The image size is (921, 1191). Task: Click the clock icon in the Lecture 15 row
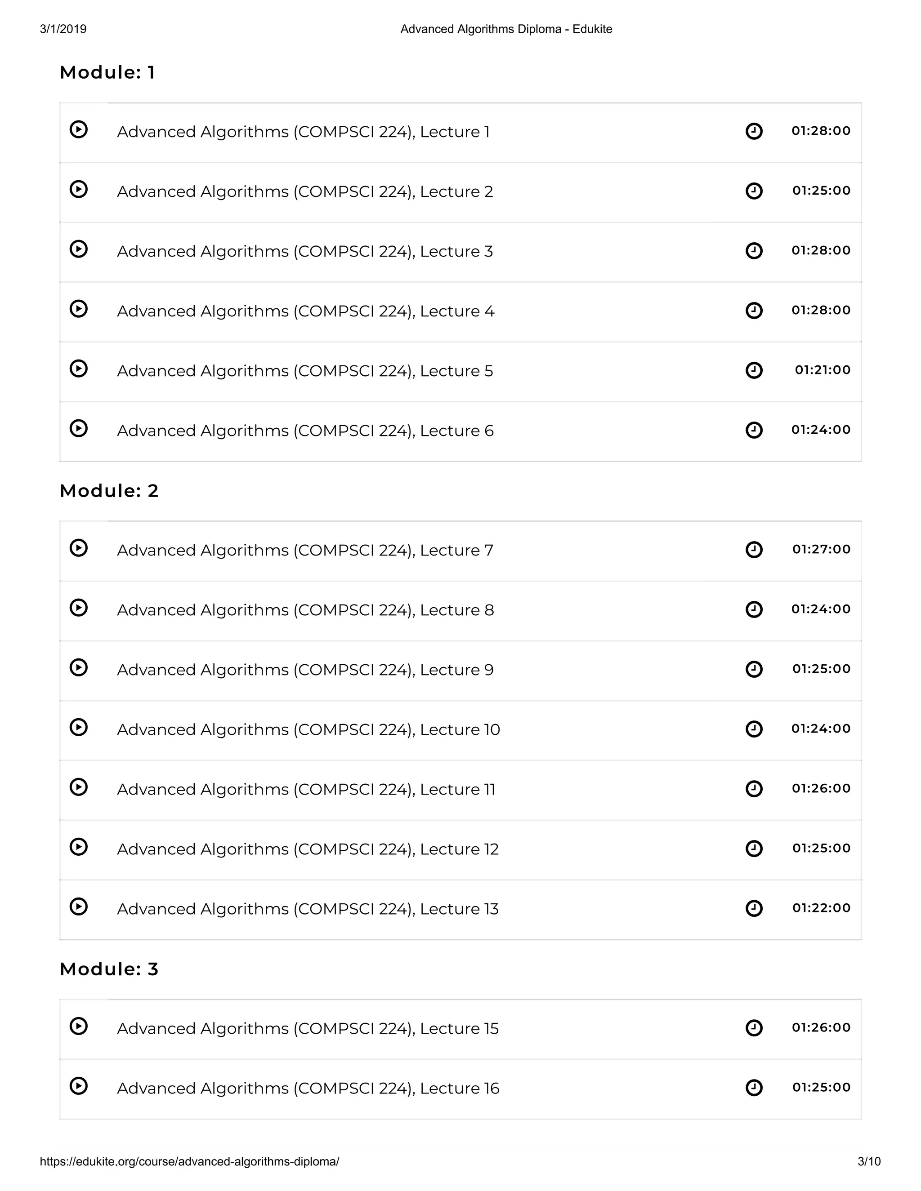754,1027
